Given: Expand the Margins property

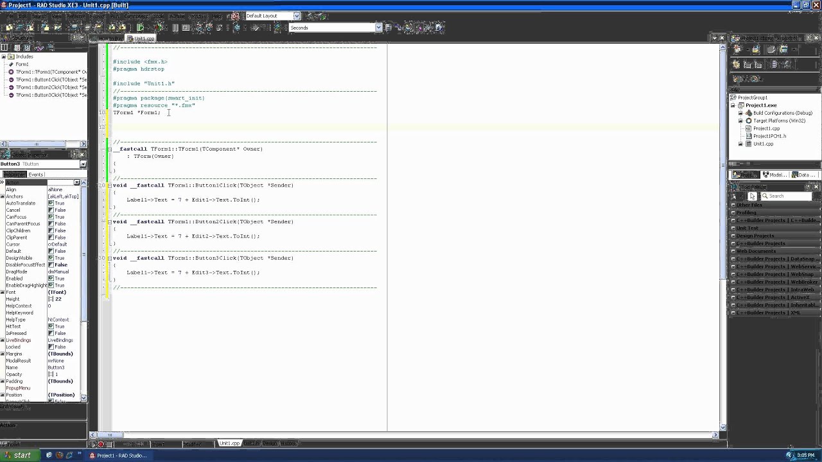Looking at the screenshot, I should tap(3, 354).
